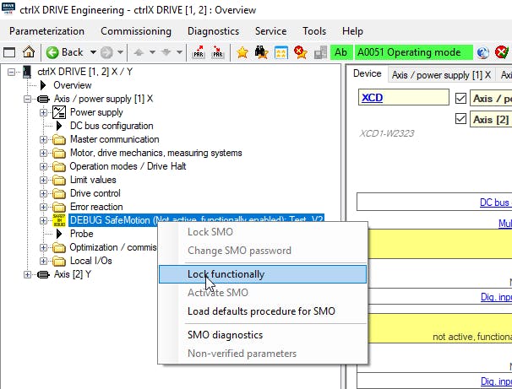Image resolution: width=512 pixels, height=389 pixels.
Task: Expand the Axis [2] Y node
Action: coord(27,274)
